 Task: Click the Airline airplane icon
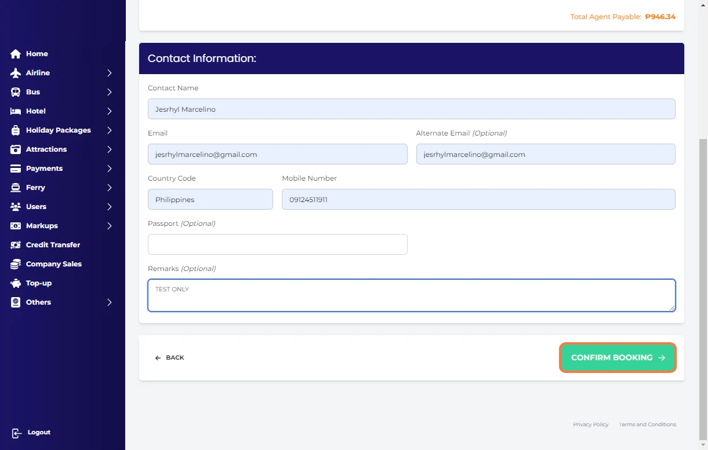16,73
